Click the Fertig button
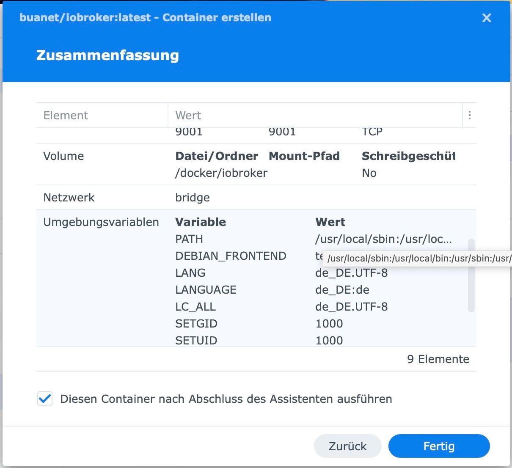The width and height of the screenshot is (512, 468). (x=439, y=446)
